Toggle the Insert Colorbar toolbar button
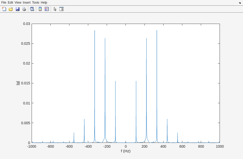 tap(40, 9)
